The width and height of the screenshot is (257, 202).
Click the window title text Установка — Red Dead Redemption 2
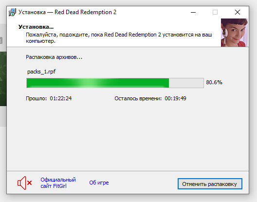67,12
